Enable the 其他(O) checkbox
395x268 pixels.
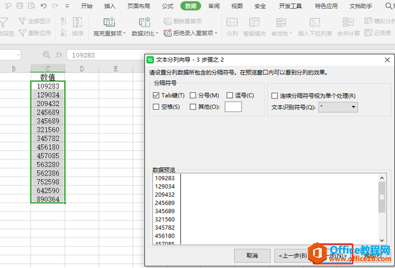[x=193, y=107]
